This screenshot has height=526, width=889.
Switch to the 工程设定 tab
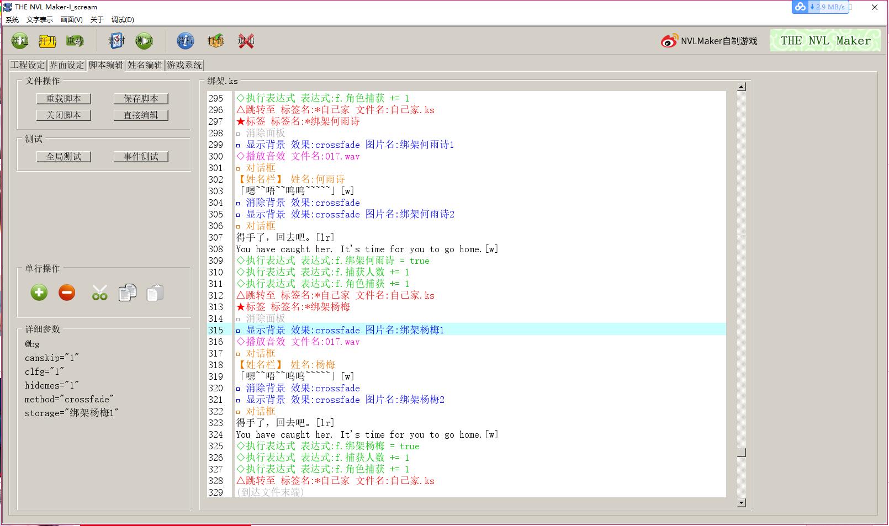point(28,65)
